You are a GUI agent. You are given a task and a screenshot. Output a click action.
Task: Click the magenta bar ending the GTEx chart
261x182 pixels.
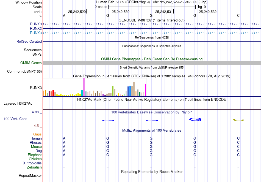[x=146, y=90]
